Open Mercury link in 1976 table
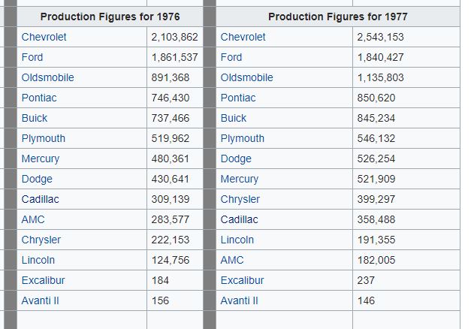This screenshot has width=471, height=329. coord(41,158)
